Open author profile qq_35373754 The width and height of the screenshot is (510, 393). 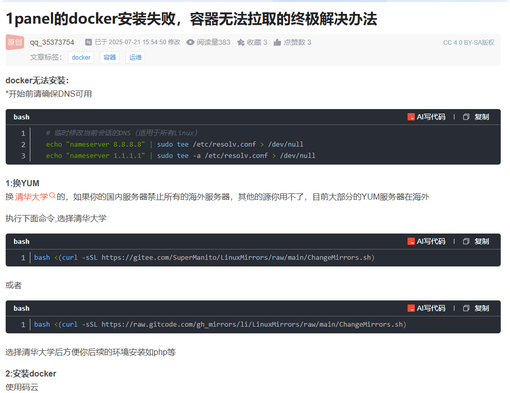pyautogui.click(x=52, y=42)
